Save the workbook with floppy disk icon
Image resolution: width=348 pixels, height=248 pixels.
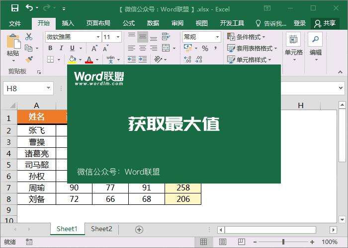[15, 8]
